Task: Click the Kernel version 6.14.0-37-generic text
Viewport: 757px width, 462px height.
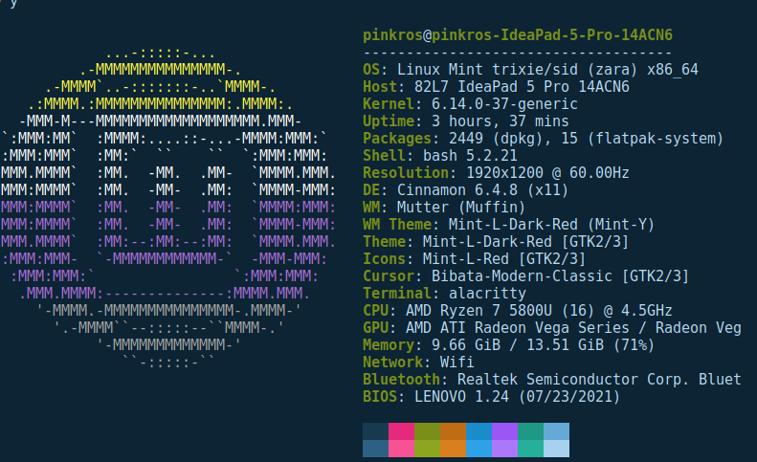Action: pos(504,104)
